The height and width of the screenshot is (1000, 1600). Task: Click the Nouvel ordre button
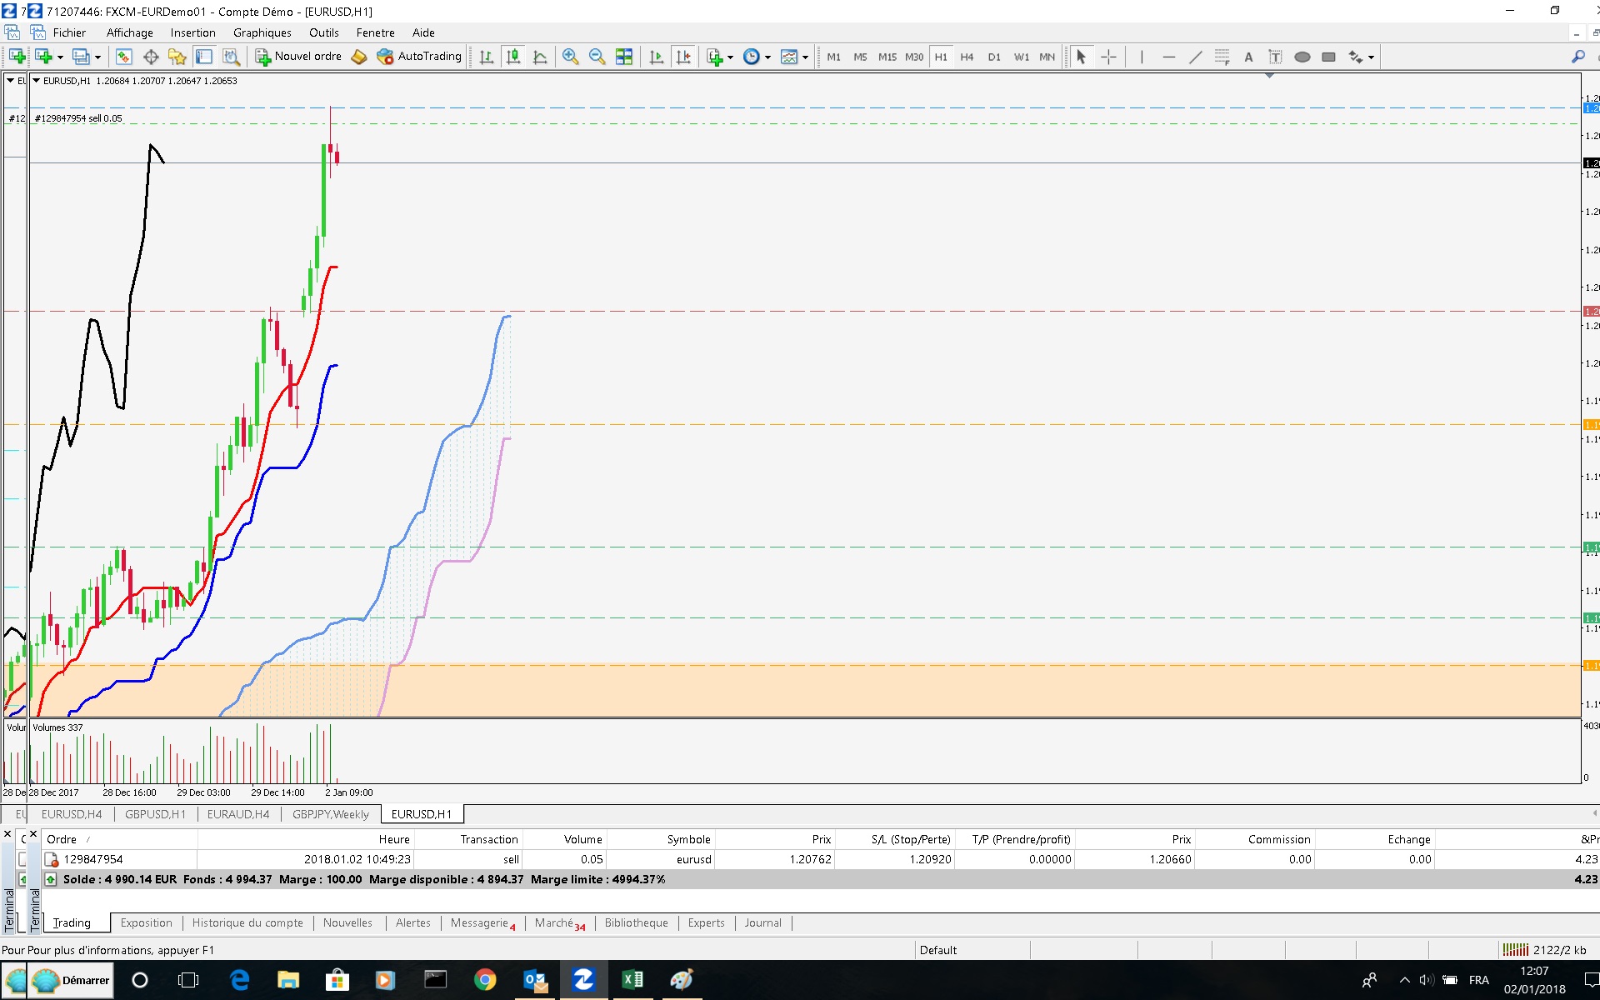(x=298, y=57)
